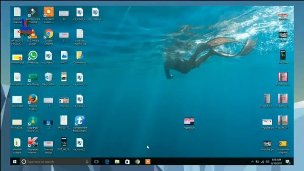Click the Type here to search box

(x=55, y=161)
